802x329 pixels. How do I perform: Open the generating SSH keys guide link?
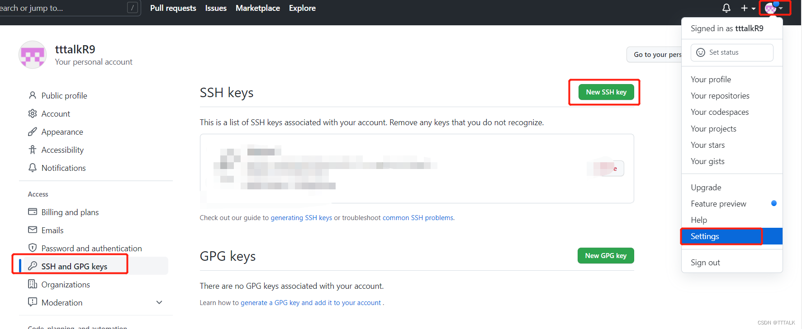(x=301, y=218)
